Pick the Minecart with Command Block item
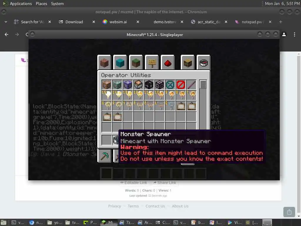The width and height of the screenshot is (301, 226). [x=138, y=85]
